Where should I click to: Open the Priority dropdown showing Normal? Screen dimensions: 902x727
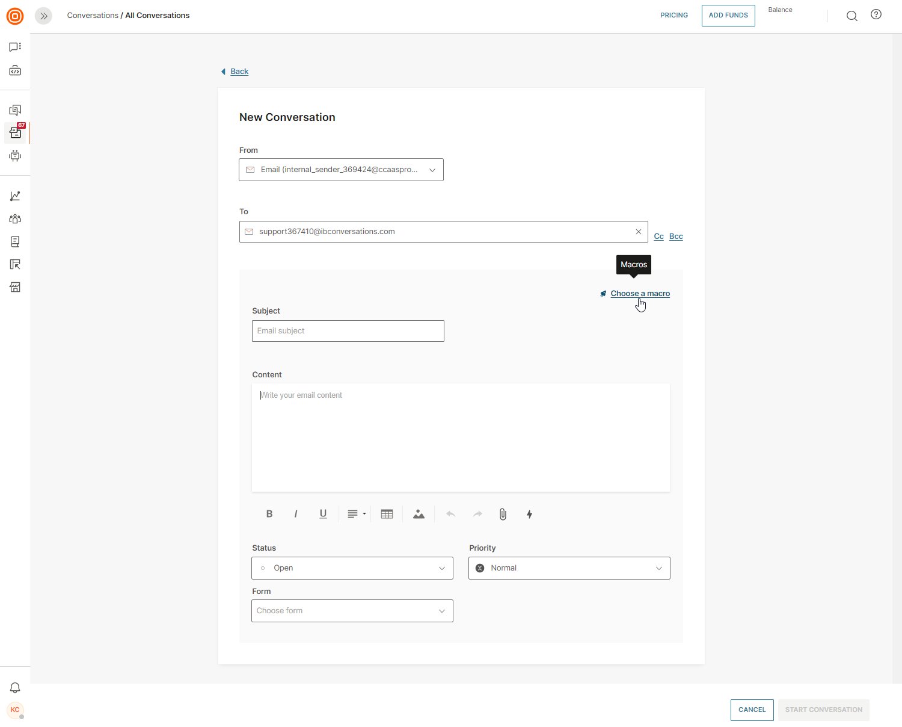569,568
